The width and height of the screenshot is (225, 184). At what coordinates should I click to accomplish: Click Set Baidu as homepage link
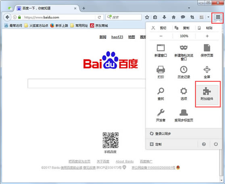pos(79,161)
